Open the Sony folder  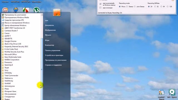[x=5, y=70]
